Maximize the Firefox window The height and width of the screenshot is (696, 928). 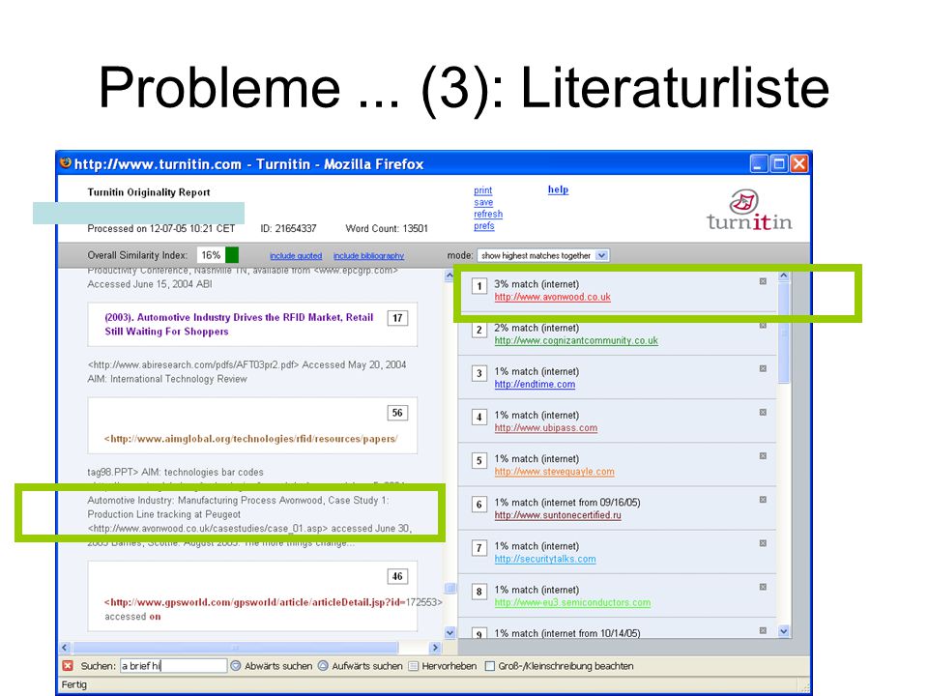coord(779,163)
